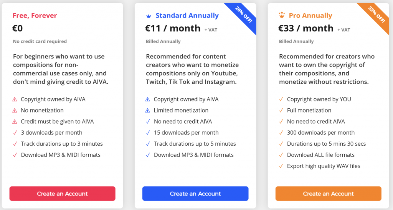Image resolution: width=393 pixels, height=210 pixels.
Task: Click the orange Create an Account button
Action: [329, 194]
